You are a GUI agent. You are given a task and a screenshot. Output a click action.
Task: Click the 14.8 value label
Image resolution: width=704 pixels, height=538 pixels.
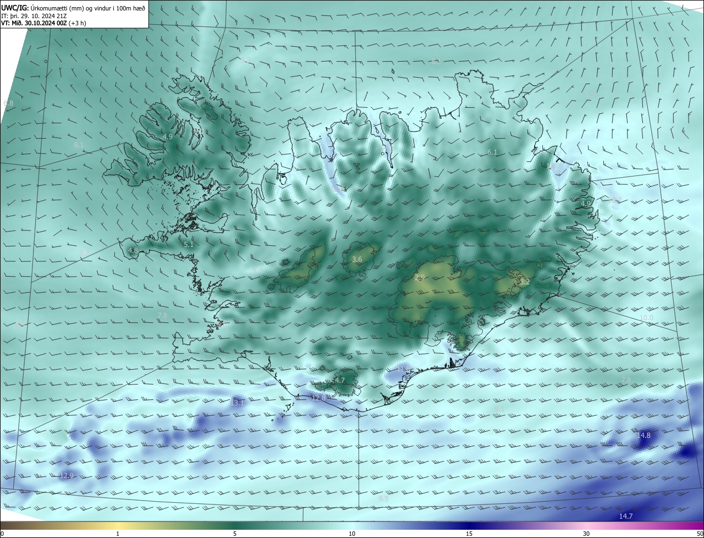point(643,435)
